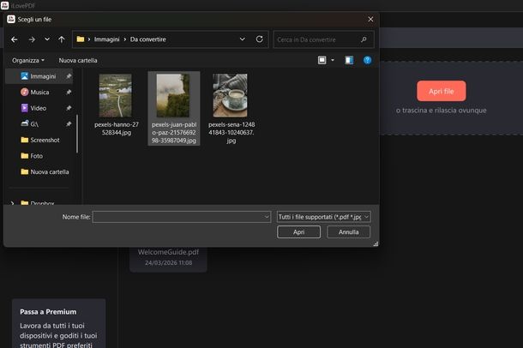
Task: Click the view layout icon
Action: 322,60
